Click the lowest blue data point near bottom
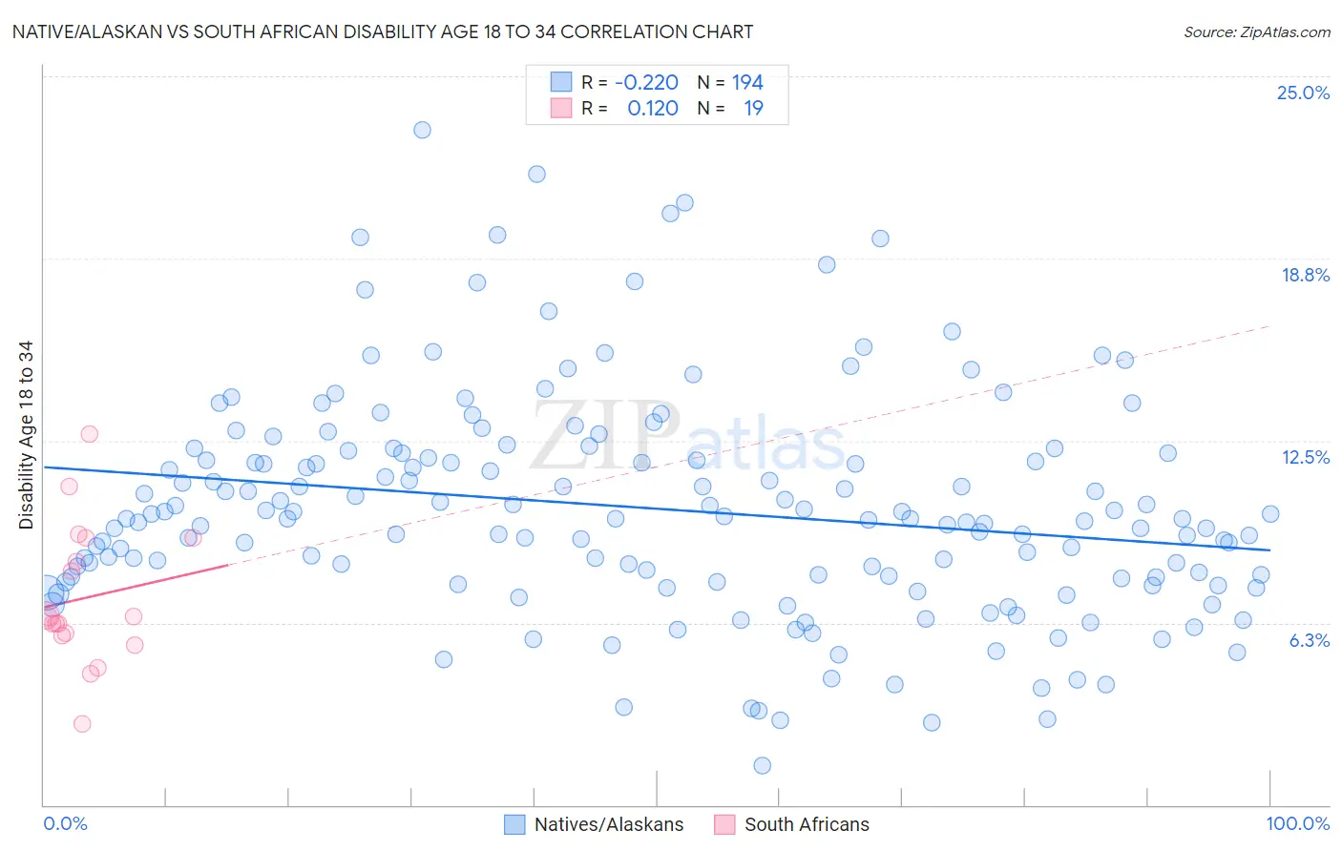The image size is (1342, 851). 762,765
